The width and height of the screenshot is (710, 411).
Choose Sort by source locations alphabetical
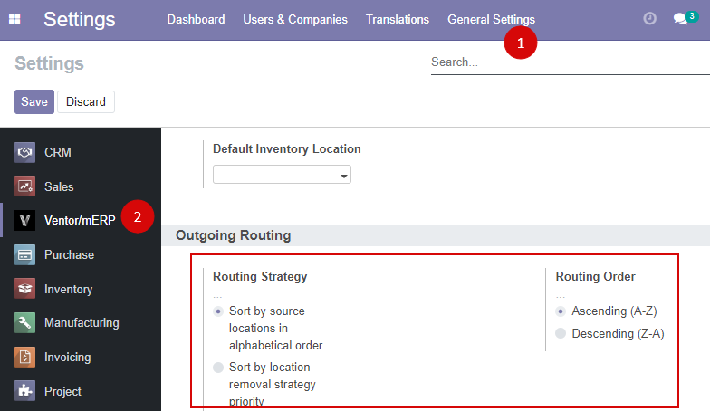coord(218,311)
